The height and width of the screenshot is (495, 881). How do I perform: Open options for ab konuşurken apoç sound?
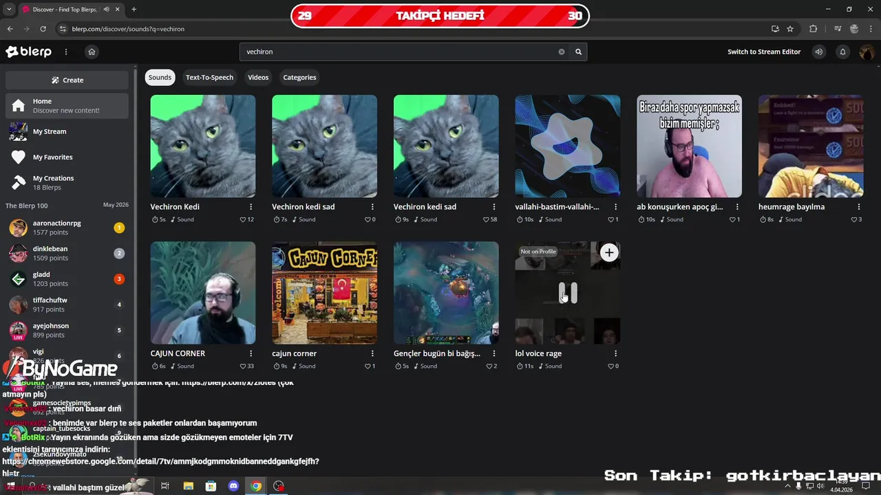coord(737,207)
